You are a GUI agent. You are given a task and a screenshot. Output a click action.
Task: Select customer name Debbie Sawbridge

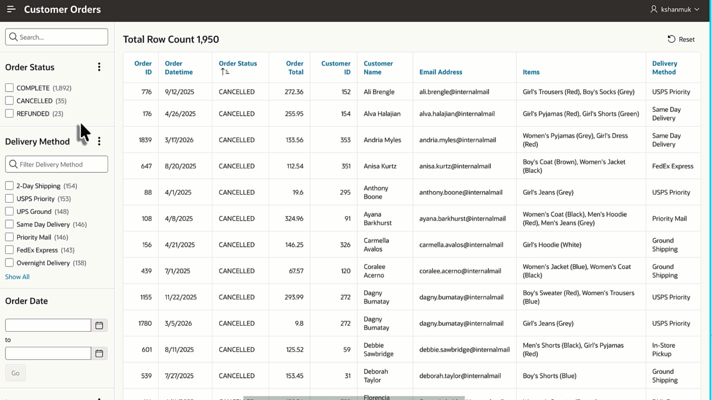(378, 350)
